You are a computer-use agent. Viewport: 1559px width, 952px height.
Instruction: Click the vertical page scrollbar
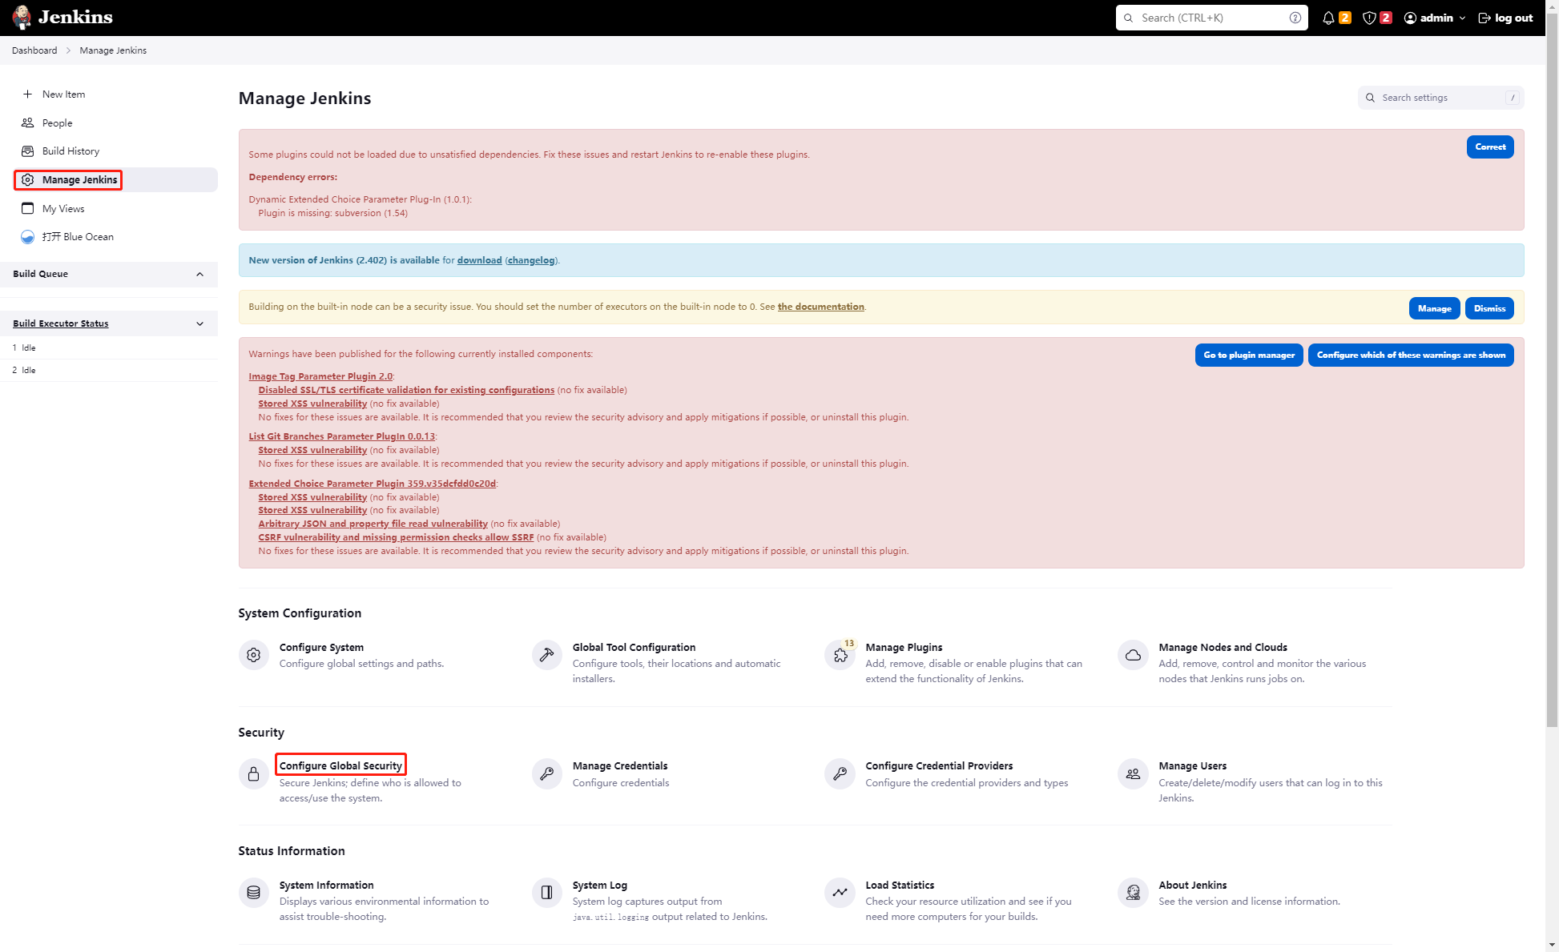pyautogui.click(x=1552, y=368)
